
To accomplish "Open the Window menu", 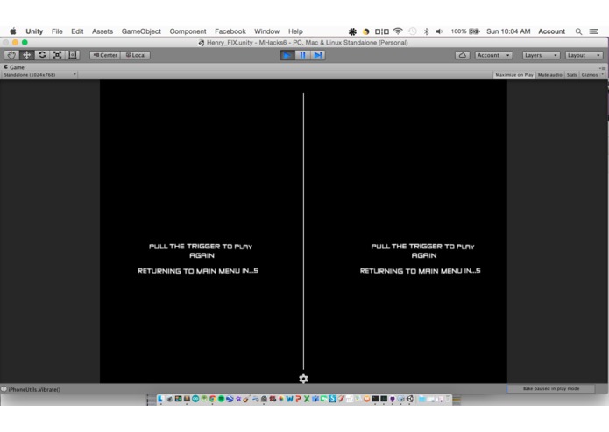I will 267,31.
